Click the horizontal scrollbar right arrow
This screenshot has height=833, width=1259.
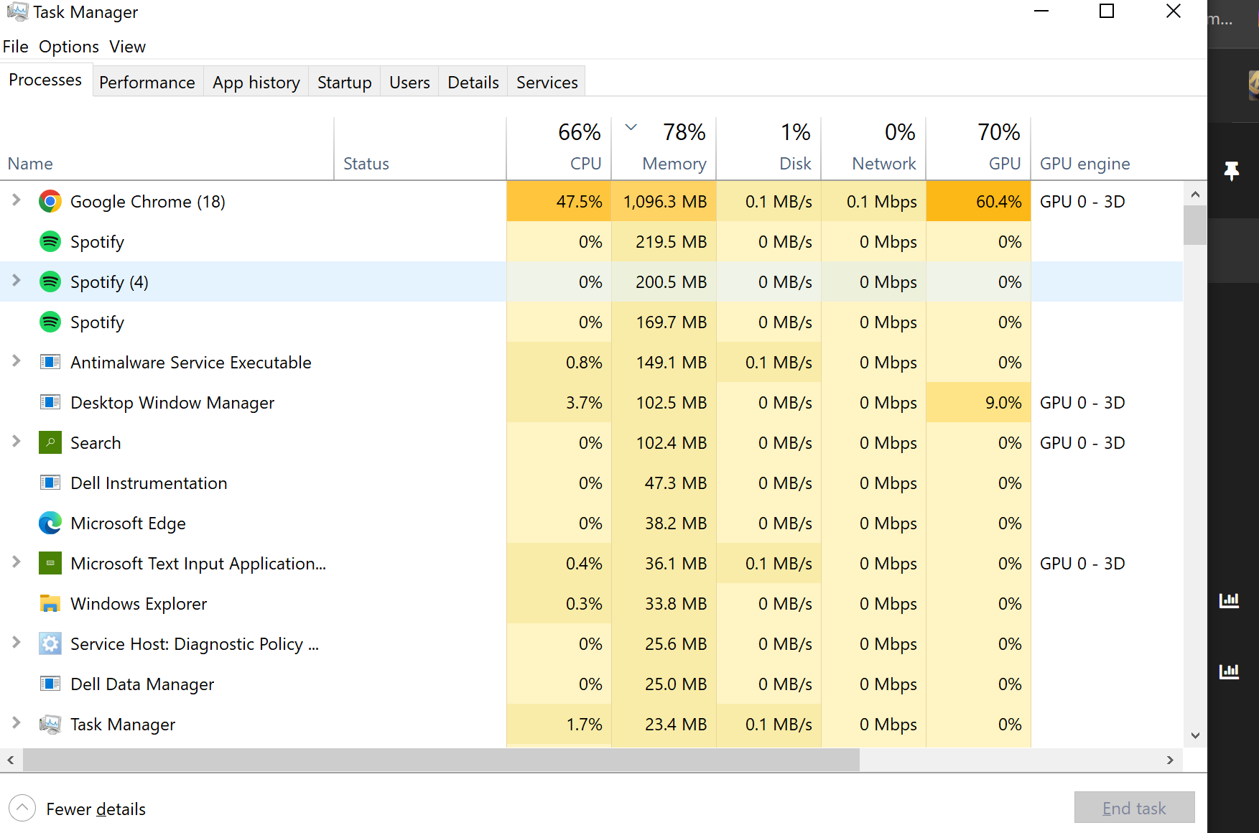(x=1170, y=760)
